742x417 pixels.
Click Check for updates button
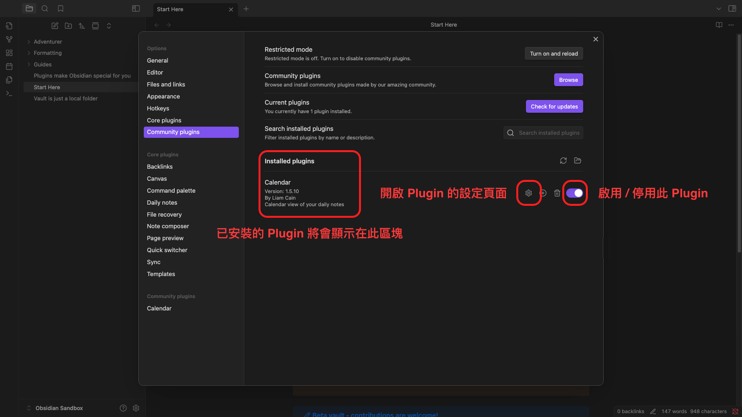pyautogui.click(x=554, y=107)
